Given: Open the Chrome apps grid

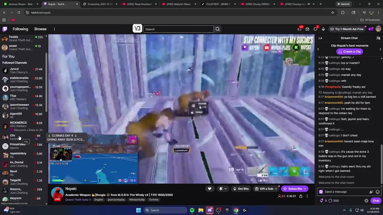Looking at the screenshot, I should tap(4, 20).
